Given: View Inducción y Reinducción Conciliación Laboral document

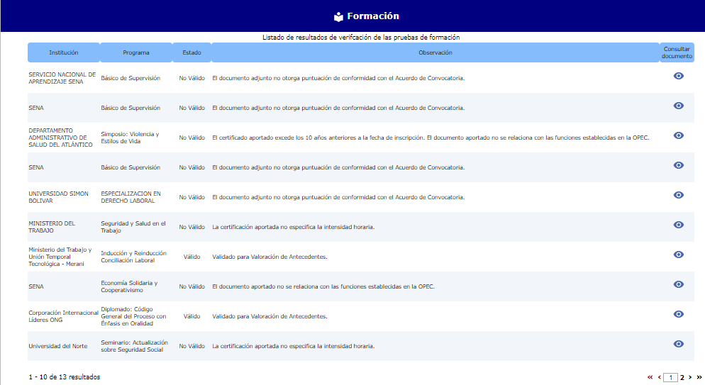Looking at the screenshot, I should click(x=678, y=255).
